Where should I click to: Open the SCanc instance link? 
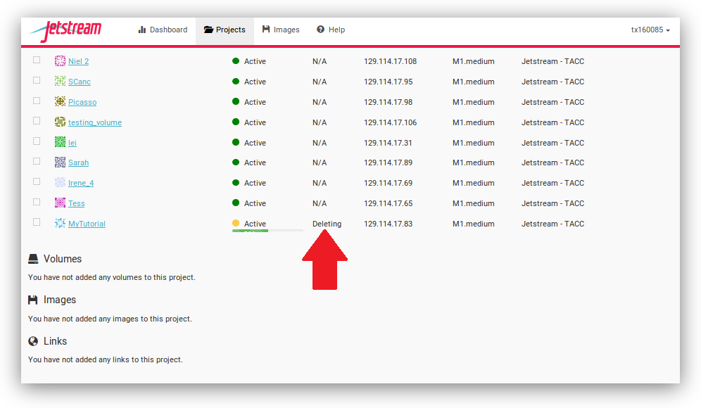click(80, 82)
